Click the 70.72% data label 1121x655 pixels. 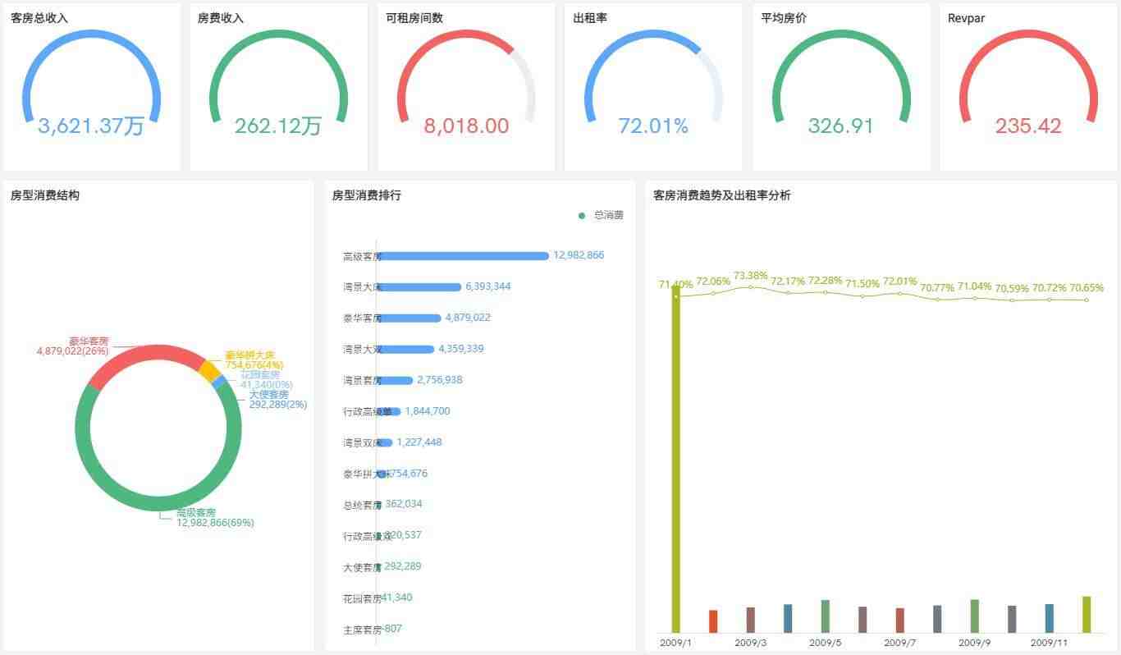pos(1050,288)
